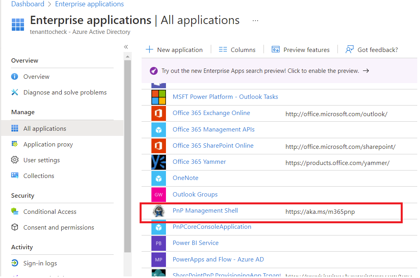
Task: Click the Outlook Groups GW icon
Action: click(158, 194)
